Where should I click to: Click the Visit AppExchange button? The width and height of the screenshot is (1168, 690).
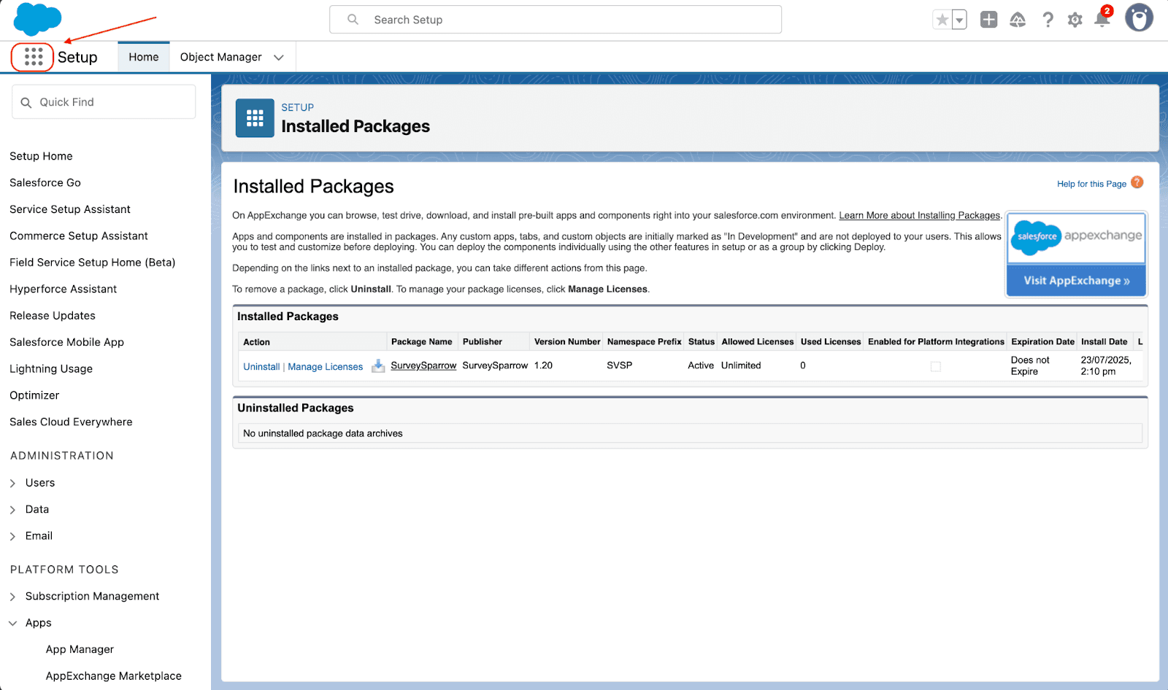[x=1076, y=281]
